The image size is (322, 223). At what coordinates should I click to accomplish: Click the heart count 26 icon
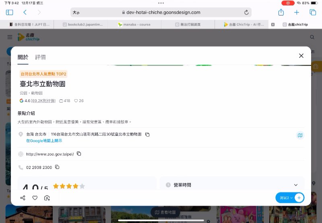click(x=76, y=101)
